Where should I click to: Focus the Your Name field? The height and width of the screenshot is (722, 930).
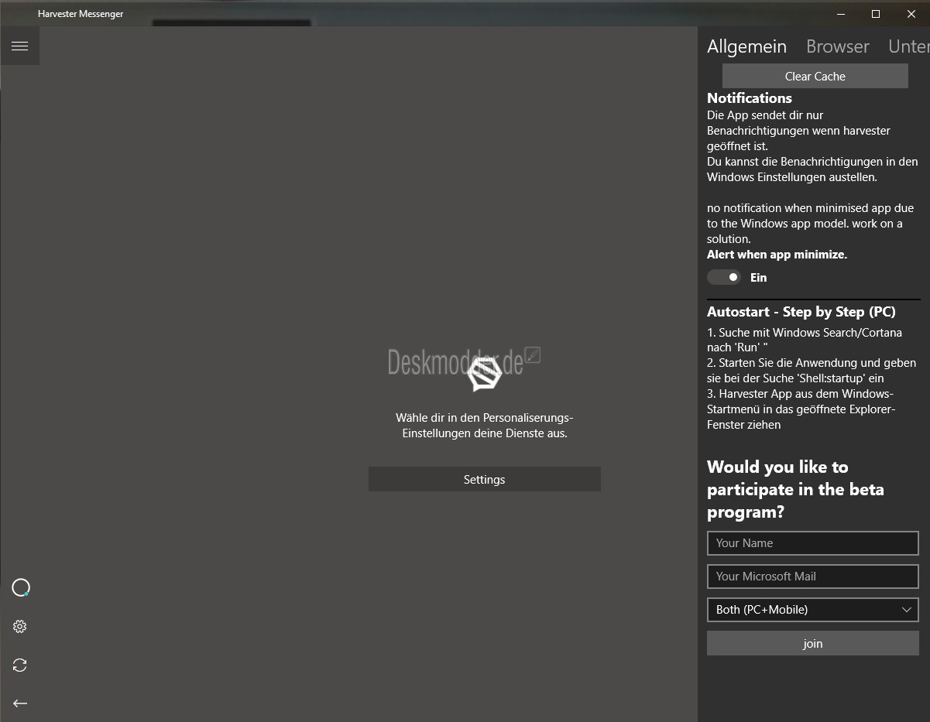813,543
